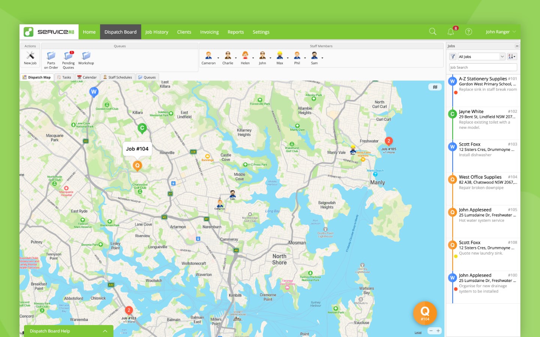Open Reports menu
Screen dimensions: 540x337
pos(235,32)
